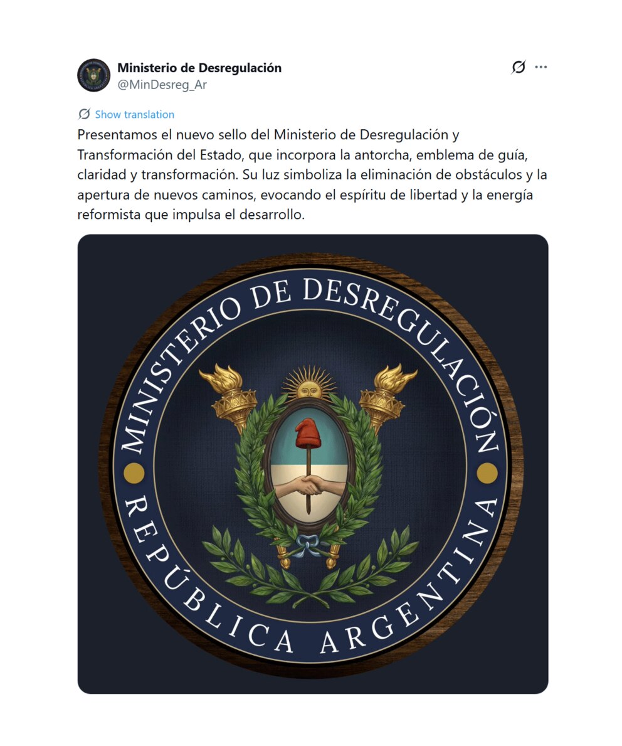This screenshot has height=746, width=622.
Task: Click the left gold dot on the seal ring
Action: point(134,473)
